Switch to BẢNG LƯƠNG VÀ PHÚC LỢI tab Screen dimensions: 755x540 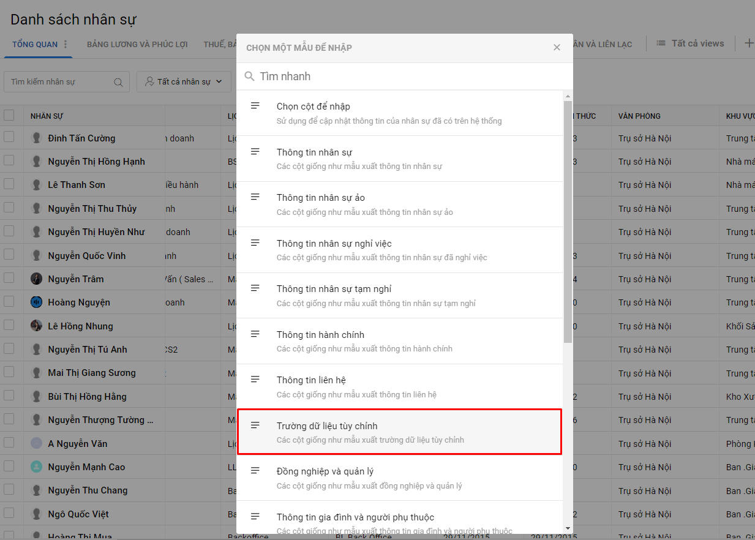[x=138, y=44]
